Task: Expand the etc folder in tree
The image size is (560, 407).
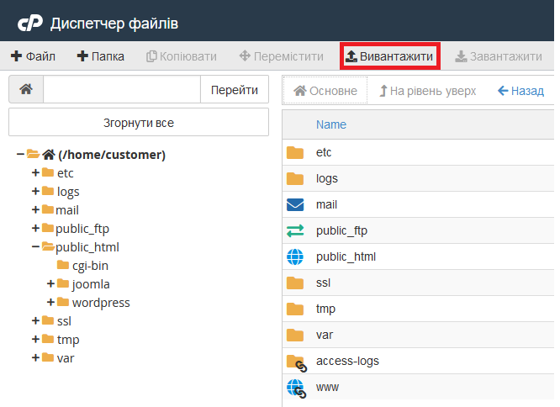Action: 35,173
